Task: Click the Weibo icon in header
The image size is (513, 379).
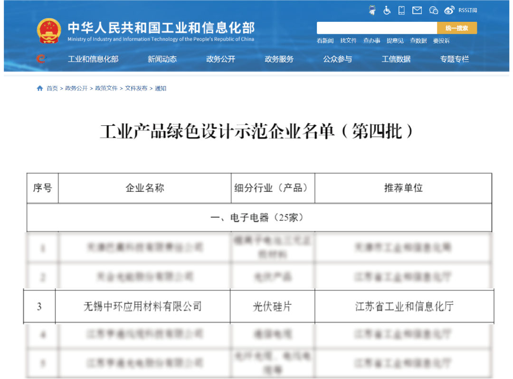Action: (x=449, y=10)
